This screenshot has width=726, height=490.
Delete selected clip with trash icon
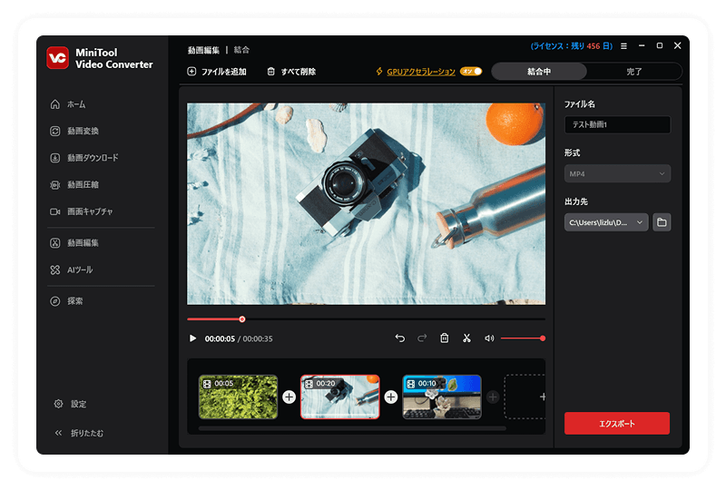point(444,338)
